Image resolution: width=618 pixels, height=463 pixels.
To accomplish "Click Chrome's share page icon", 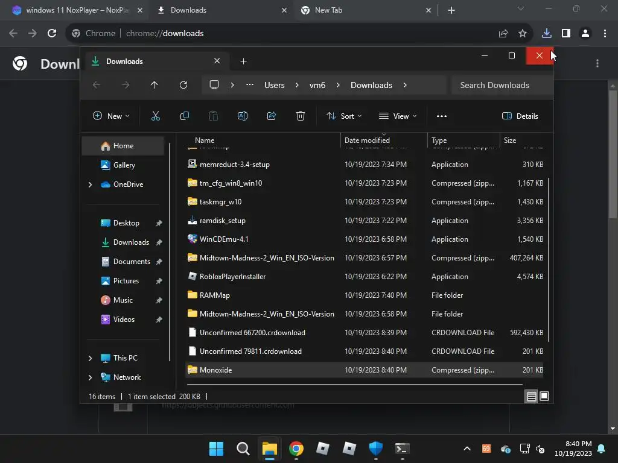I will 503,34.
